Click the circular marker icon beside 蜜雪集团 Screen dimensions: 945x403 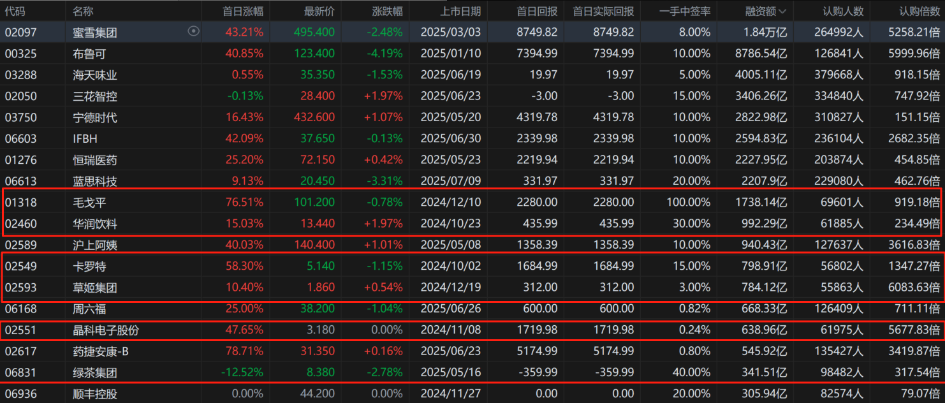pyautogui.click(x=193, y=31)
